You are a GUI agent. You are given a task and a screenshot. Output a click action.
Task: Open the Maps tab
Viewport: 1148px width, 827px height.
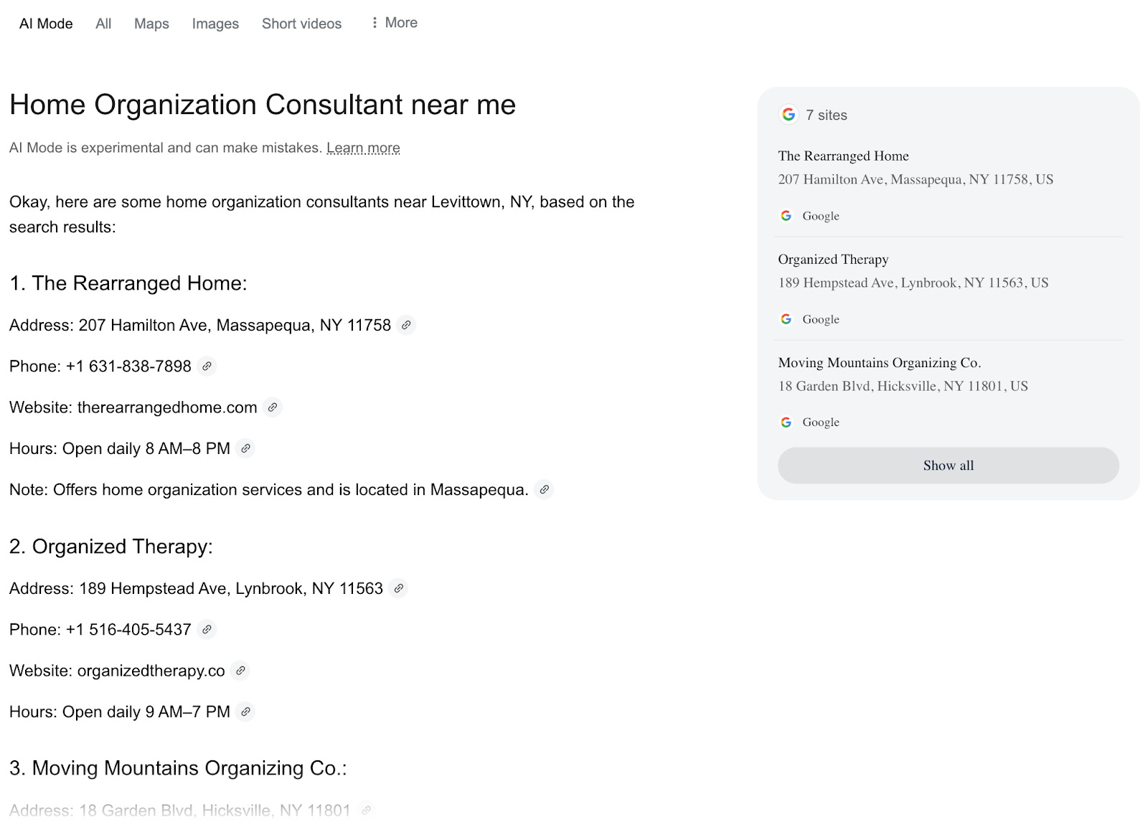coord(151,24)
